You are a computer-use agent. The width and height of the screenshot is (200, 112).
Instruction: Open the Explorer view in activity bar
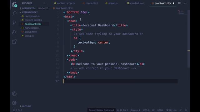tap(14, 4)
